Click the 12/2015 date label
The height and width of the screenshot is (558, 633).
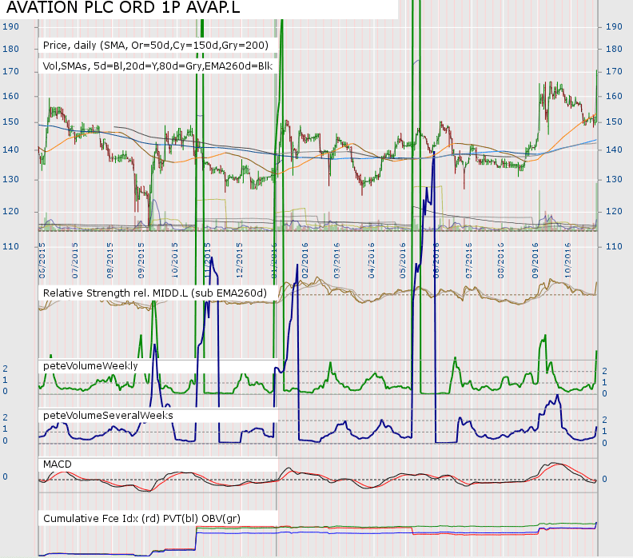point(239,261)
